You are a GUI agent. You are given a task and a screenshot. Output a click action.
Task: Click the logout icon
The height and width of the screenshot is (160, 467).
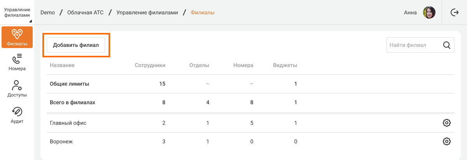[455, 12]
